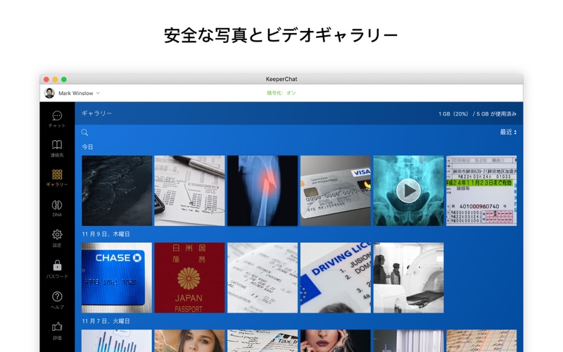
Task: Click the 11月7日、火曜日 section header
Action: 106,321
